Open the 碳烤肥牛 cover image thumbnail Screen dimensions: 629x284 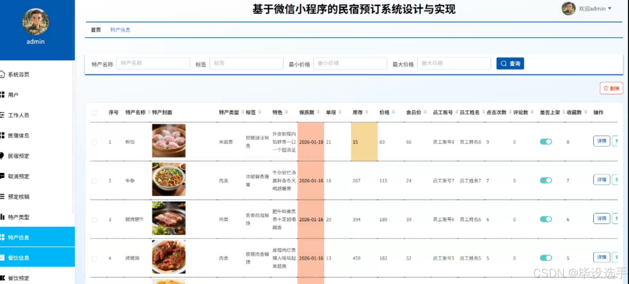click(169, 218)
